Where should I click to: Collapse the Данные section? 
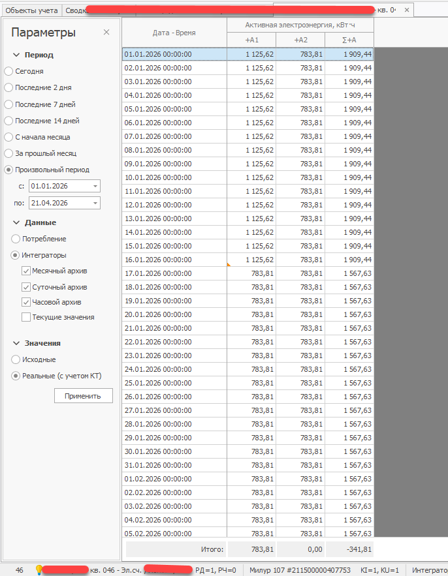tap(16, 222)
